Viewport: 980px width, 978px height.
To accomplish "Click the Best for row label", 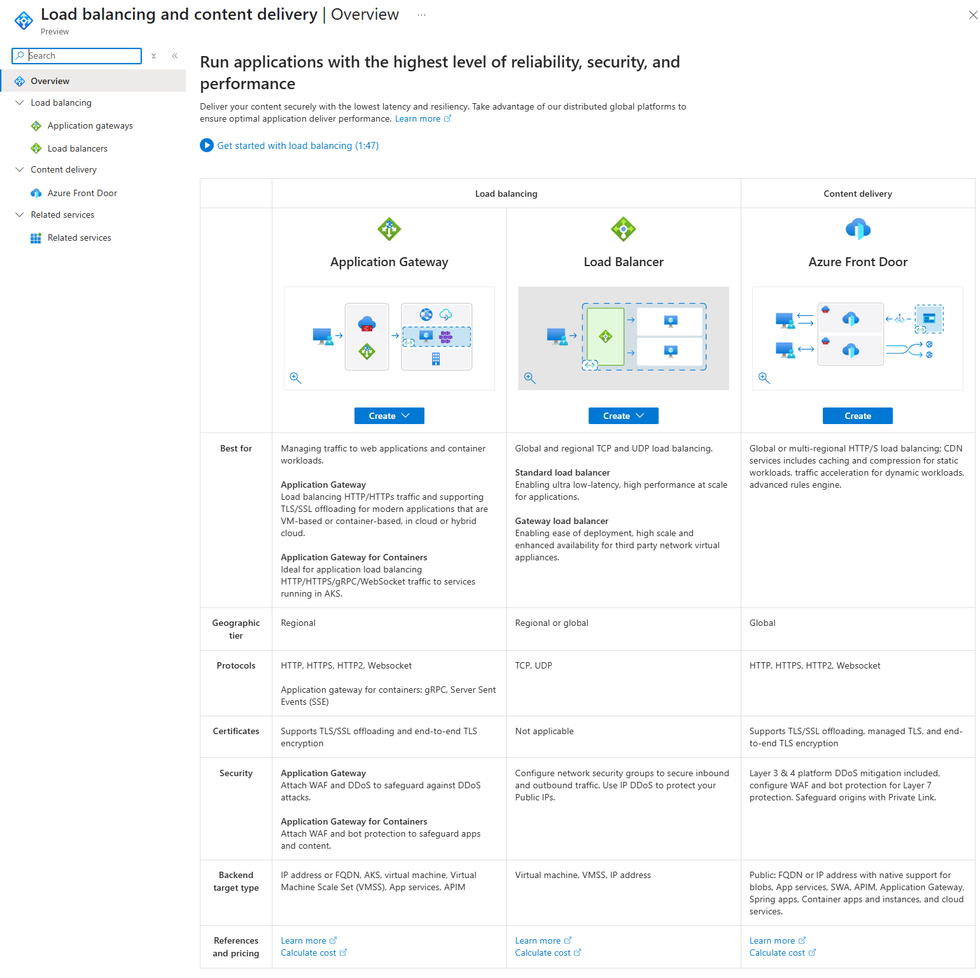I will point(236,448).
